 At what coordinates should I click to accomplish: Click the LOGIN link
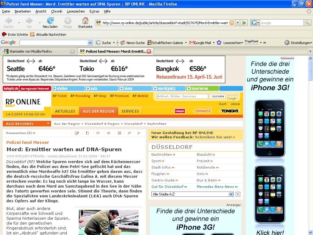(235, 104)
